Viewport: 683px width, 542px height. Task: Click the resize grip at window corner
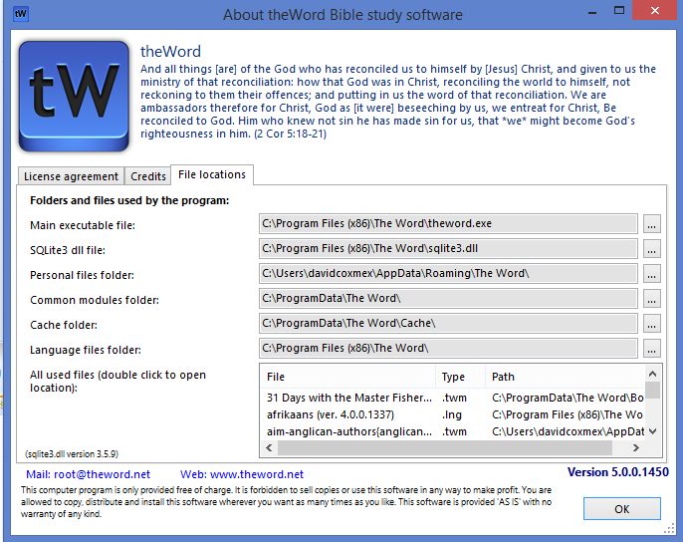point(669,530)
